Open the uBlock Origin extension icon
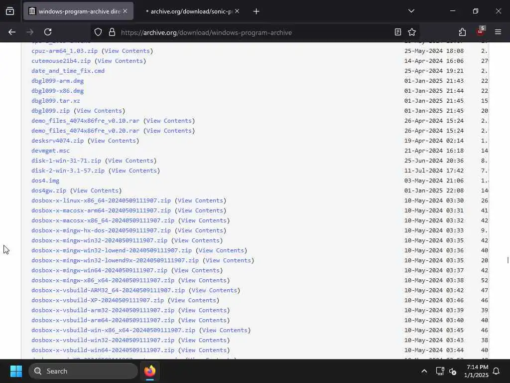 [x=481, y=31]
